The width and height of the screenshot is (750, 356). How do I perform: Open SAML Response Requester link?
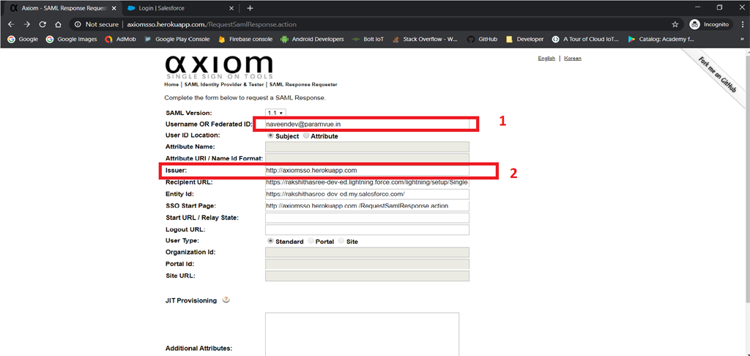[303, 84]
